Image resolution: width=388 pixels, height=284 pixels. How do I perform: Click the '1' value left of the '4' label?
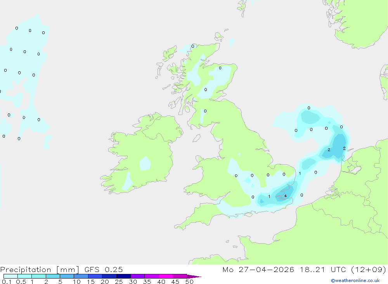(x=269, y=197)
